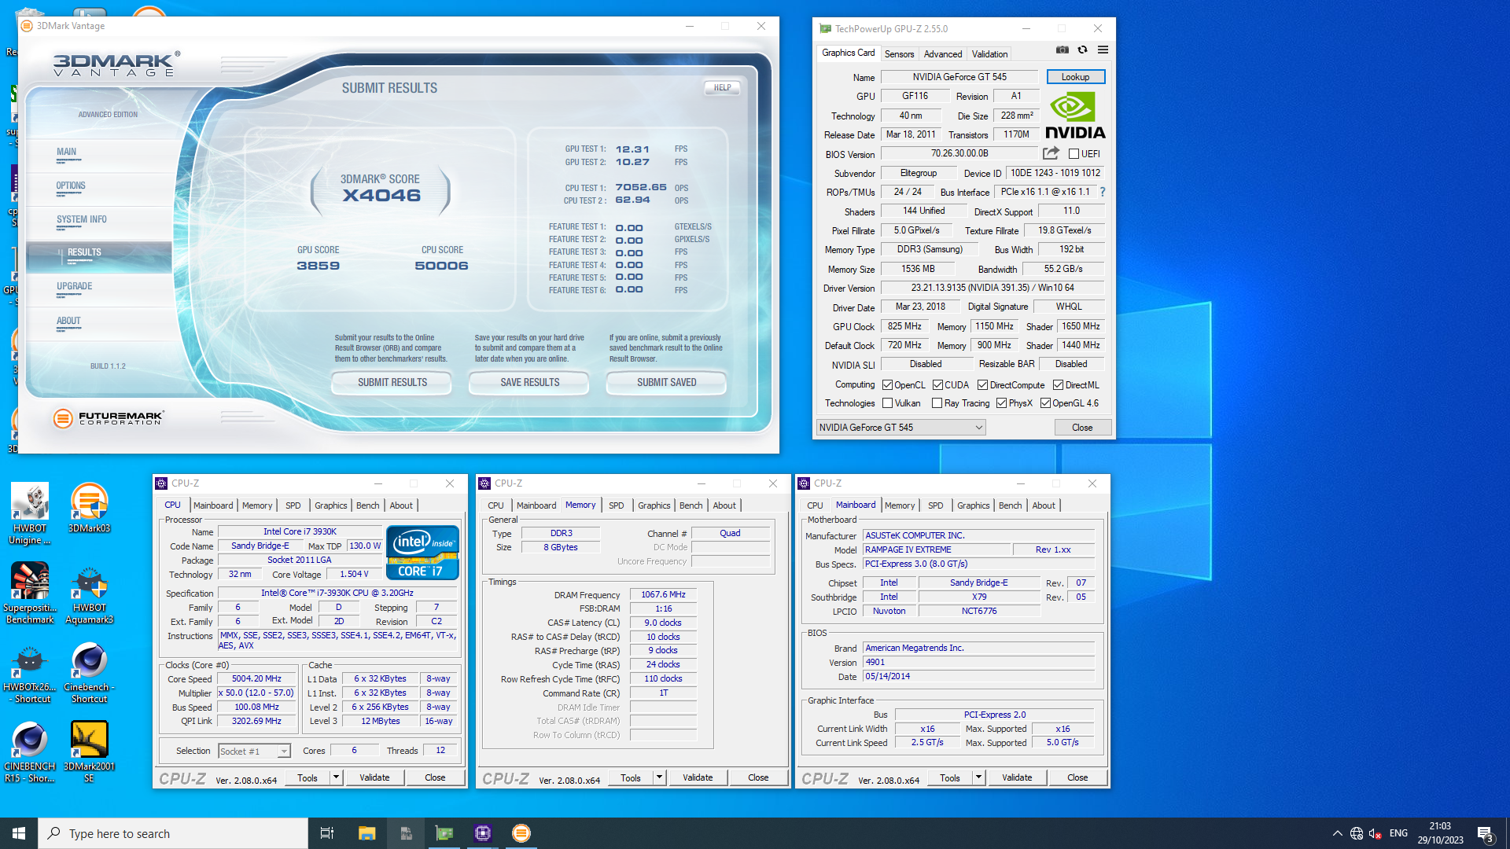Click the SAVE RESULTS button

pyautogui.click(x=529, y=383)
